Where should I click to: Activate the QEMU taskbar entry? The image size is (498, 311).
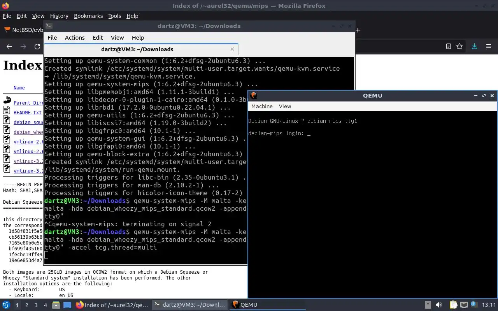[268, 305]
